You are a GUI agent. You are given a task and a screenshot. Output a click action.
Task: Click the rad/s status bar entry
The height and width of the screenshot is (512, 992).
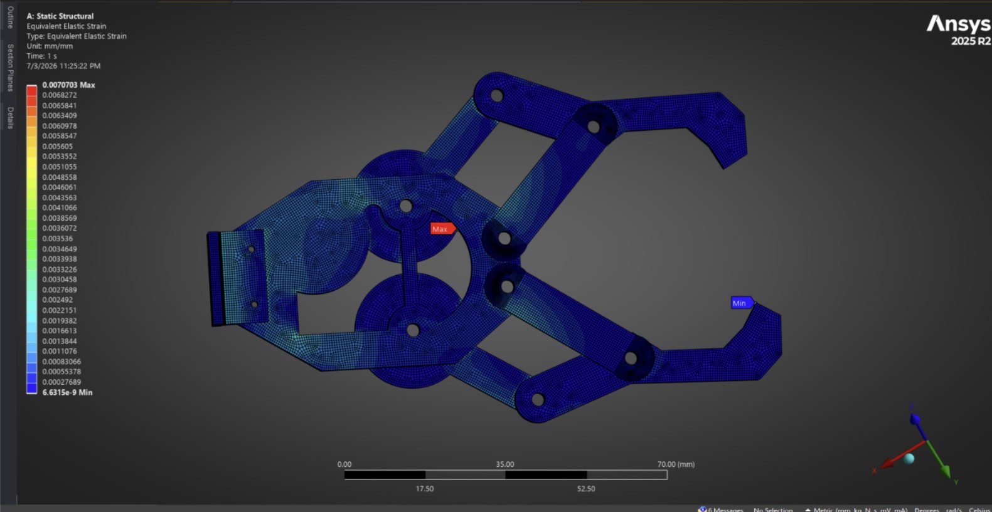coord(954,509)
